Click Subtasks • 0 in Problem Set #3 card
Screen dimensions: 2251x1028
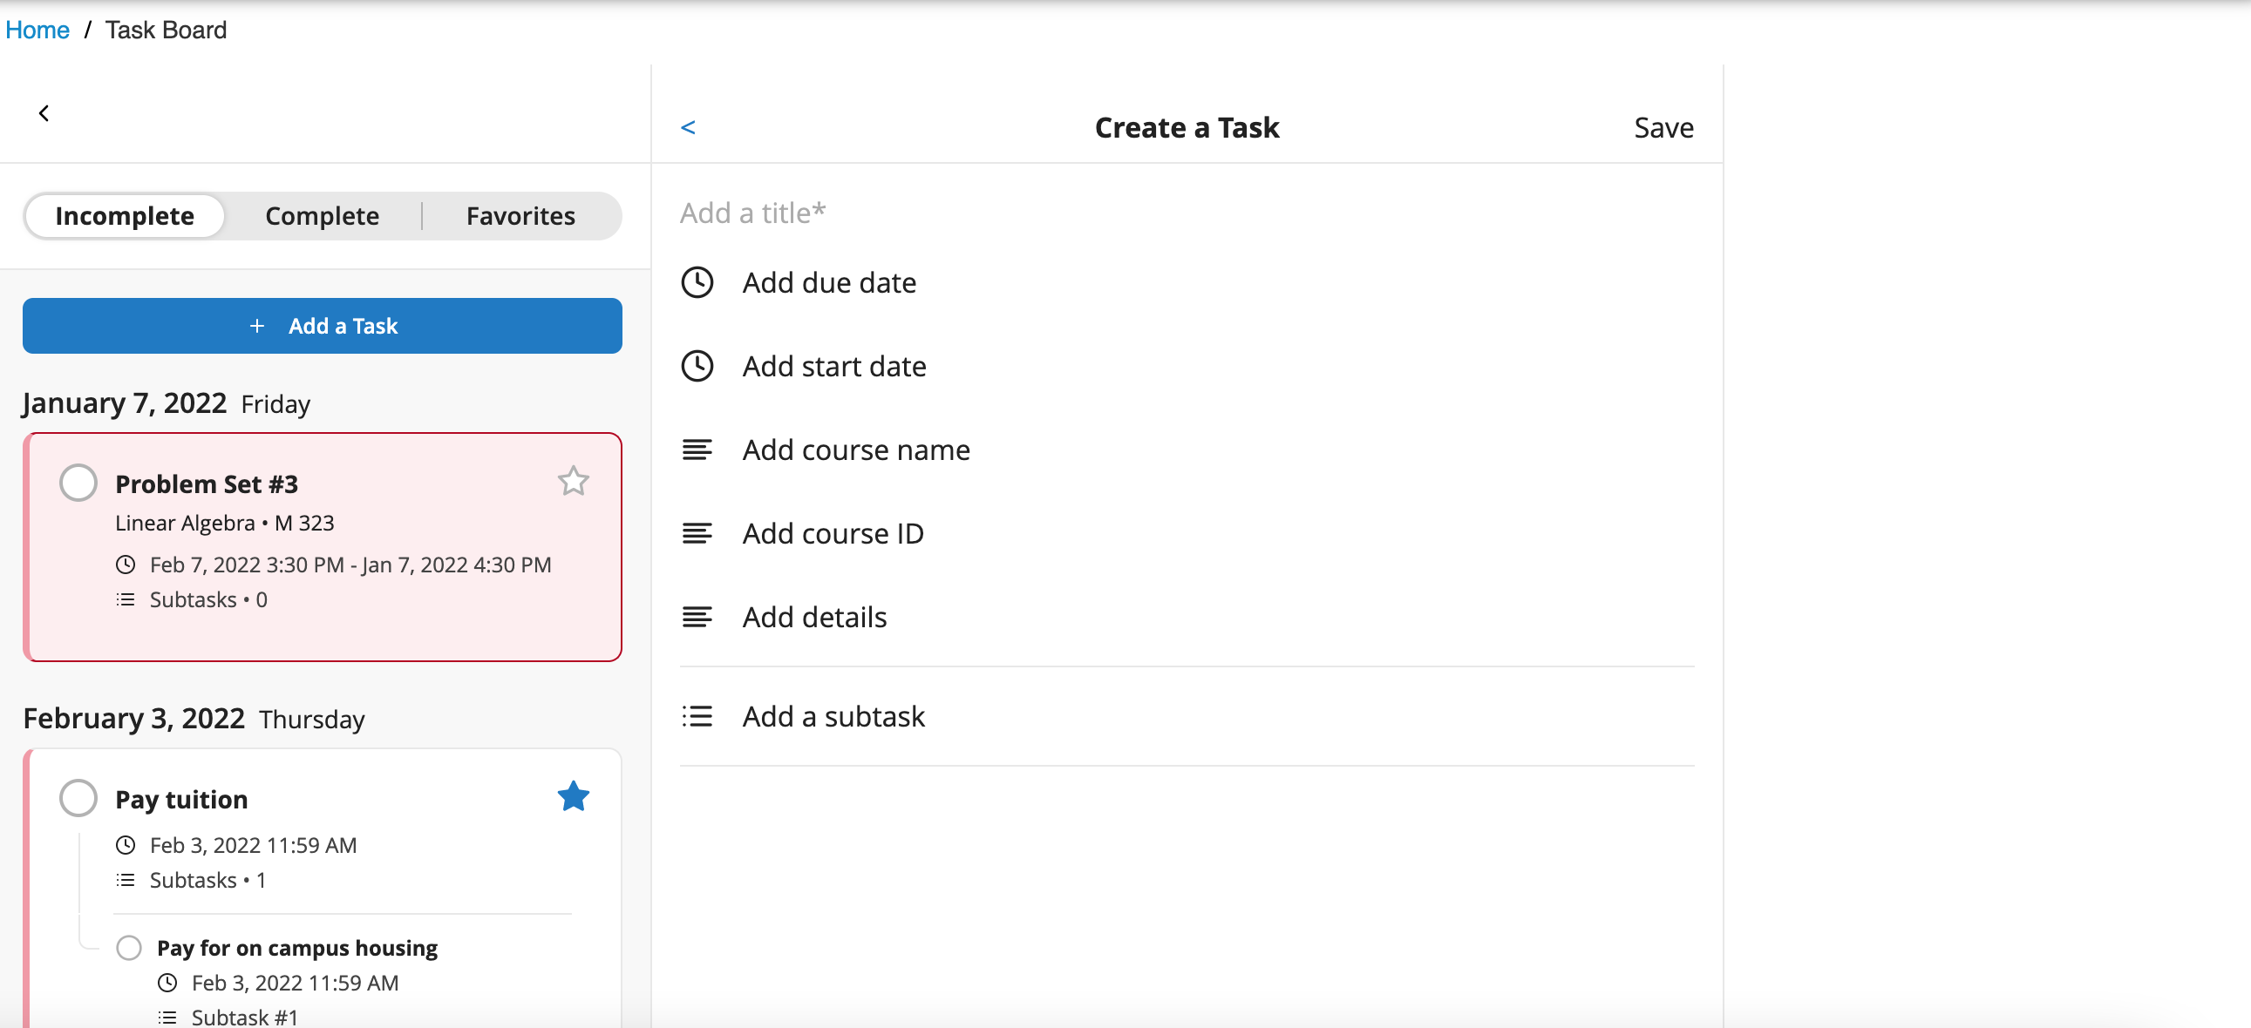coord(209,599)
